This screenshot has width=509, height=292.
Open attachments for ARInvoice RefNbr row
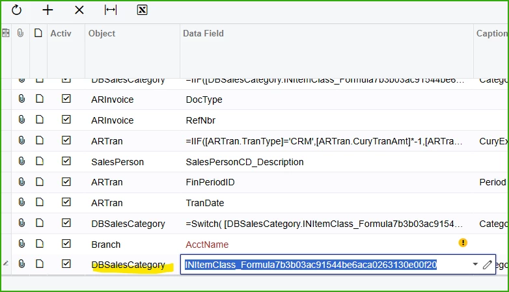21,120
